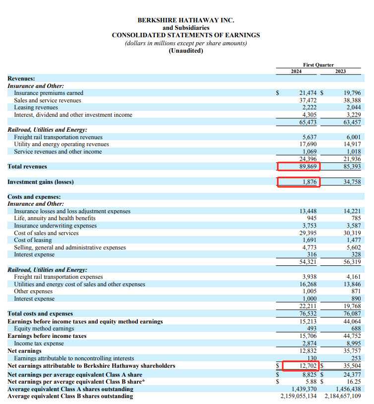Click the Equity method earnings row label
Image resolution: width=374 pixels, height=404 pixels.
coord(44,328)
